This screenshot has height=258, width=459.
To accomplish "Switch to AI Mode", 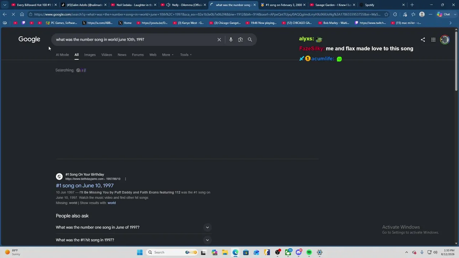I will pos(62,55).
